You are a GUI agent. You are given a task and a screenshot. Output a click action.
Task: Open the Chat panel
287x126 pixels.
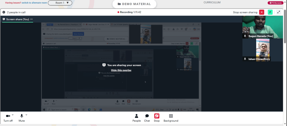[x=147, y=118]
